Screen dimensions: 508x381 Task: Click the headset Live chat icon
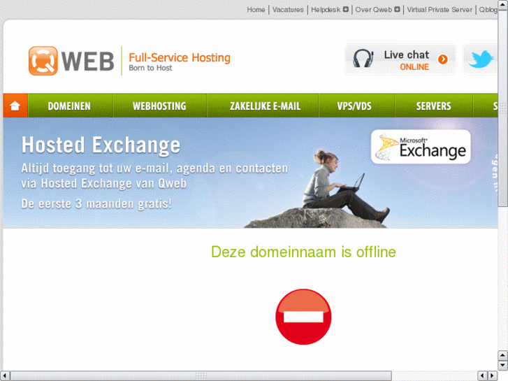363,58
